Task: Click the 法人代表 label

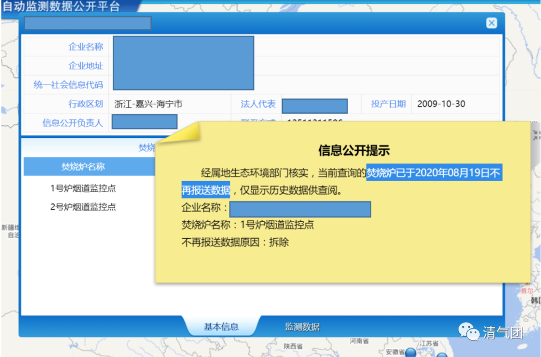Action: (258, 104)
